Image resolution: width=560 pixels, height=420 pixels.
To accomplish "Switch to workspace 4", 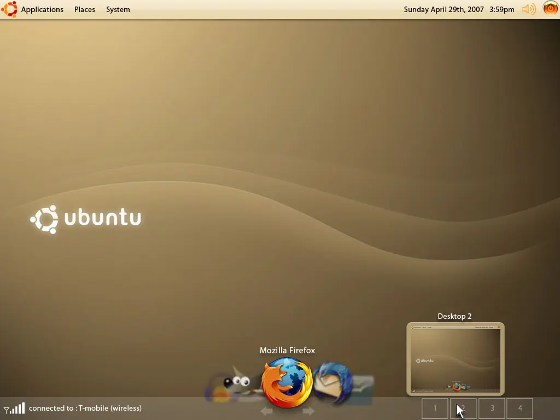I will coord(520,408).
